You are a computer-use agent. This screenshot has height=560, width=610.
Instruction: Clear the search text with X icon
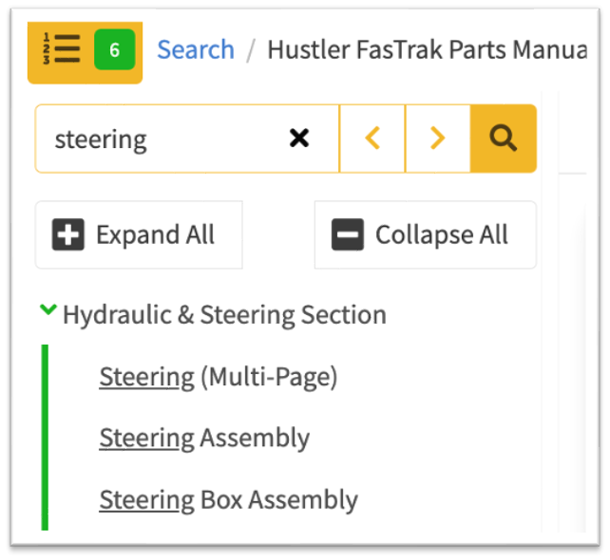click(x=299, y=139)
